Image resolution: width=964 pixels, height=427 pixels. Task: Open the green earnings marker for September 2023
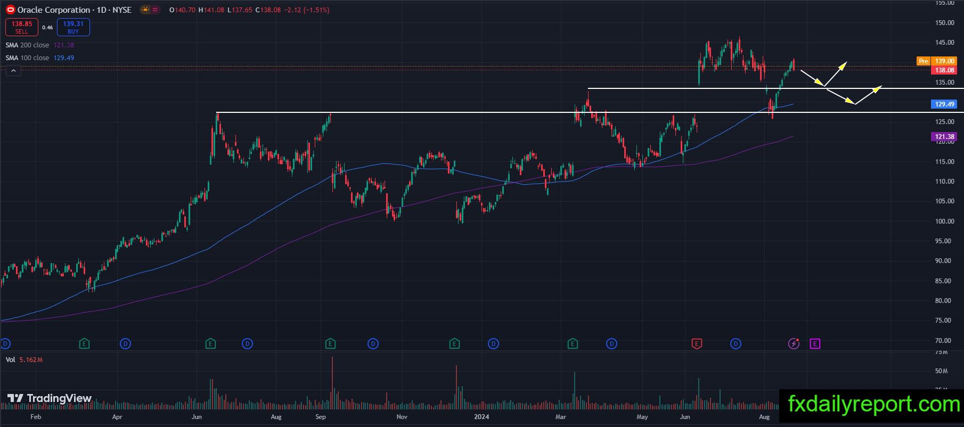tap(330, 344)
